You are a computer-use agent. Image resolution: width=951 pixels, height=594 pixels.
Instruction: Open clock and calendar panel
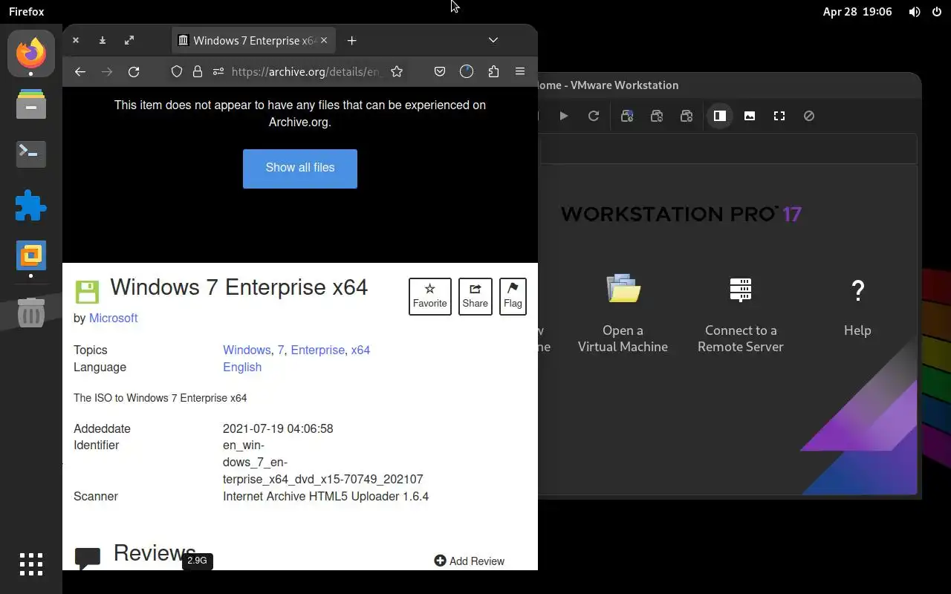coord(857,12)
